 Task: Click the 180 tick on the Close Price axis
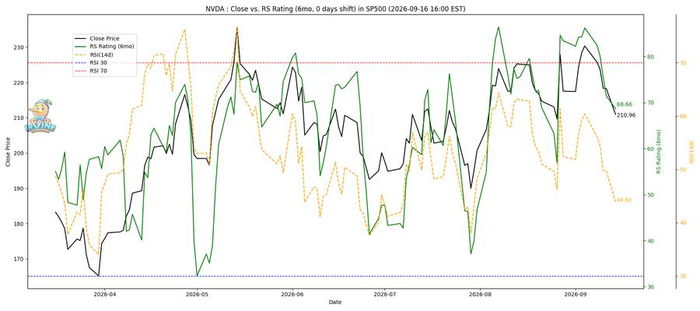tap(19, 224)
